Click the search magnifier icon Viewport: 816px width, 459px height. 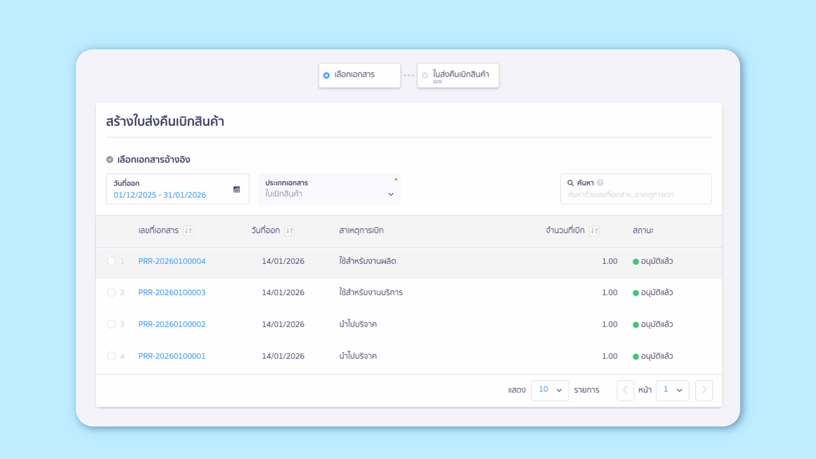pyautogui.click(x=570, y=183)
